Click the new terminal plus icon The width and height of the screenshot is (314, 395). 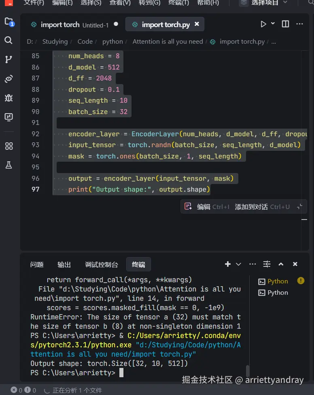click(228, 264)
